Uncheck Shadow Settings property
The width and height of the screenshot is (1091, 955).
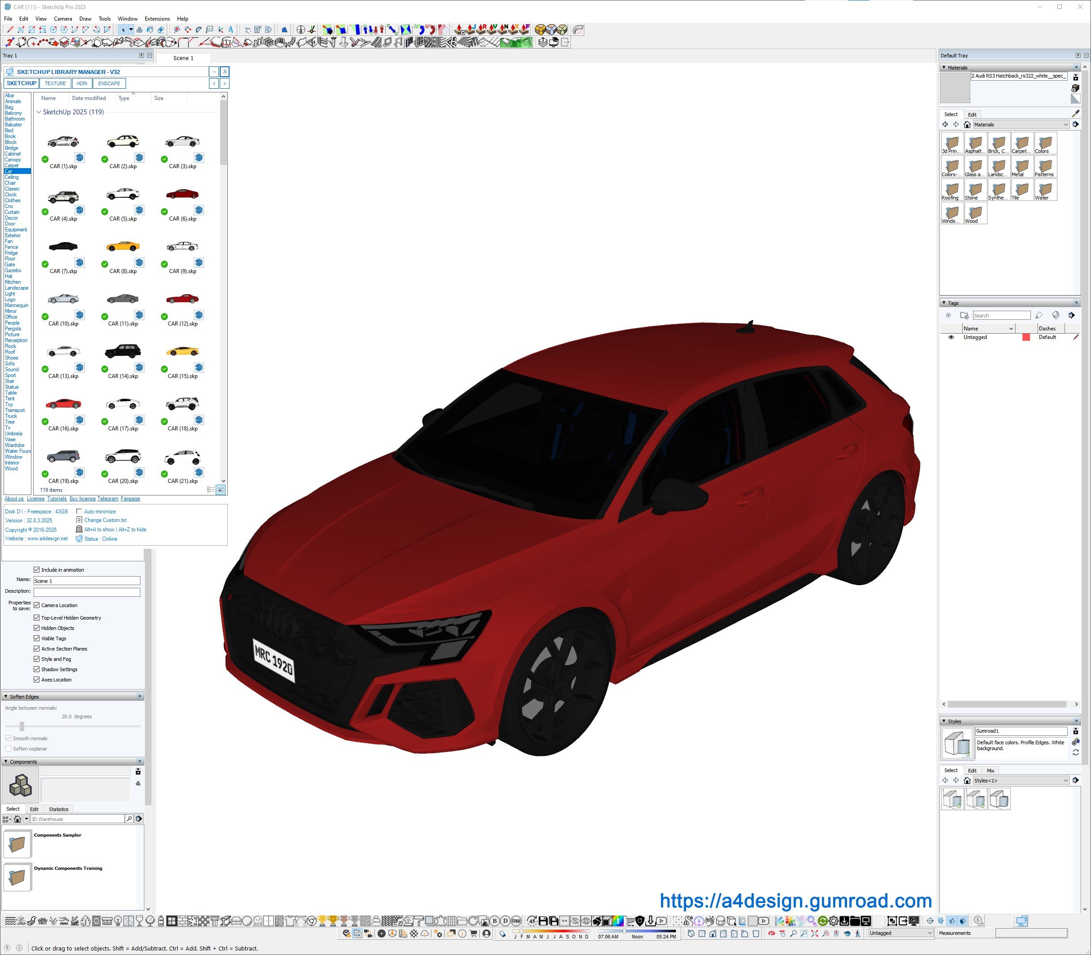point(37,669)
